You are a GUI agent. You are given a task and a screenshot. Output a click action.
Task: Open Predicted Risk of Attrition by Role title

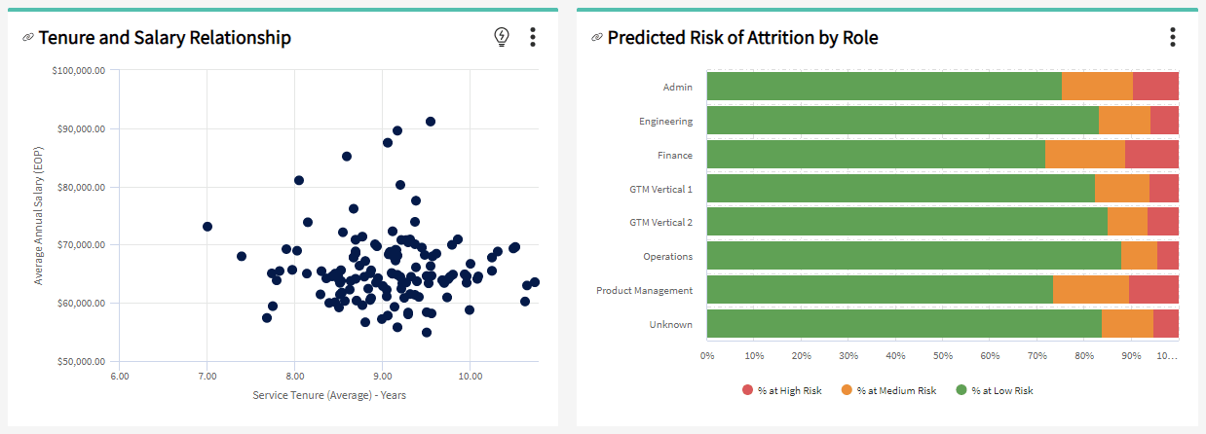[x=742, y=38]
